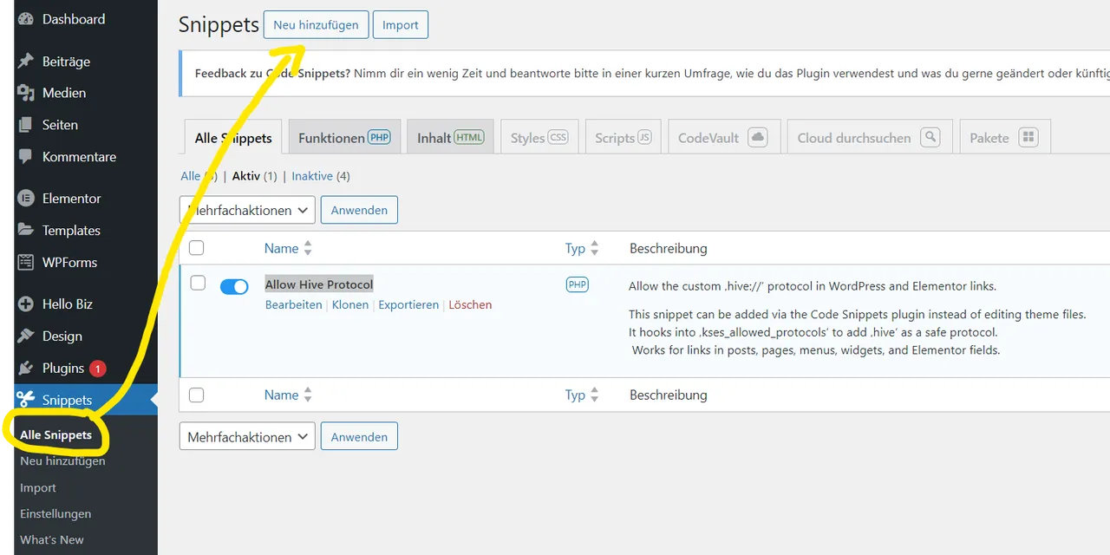Click PHP badge on Funktionen tab

[x=379, y=137]
